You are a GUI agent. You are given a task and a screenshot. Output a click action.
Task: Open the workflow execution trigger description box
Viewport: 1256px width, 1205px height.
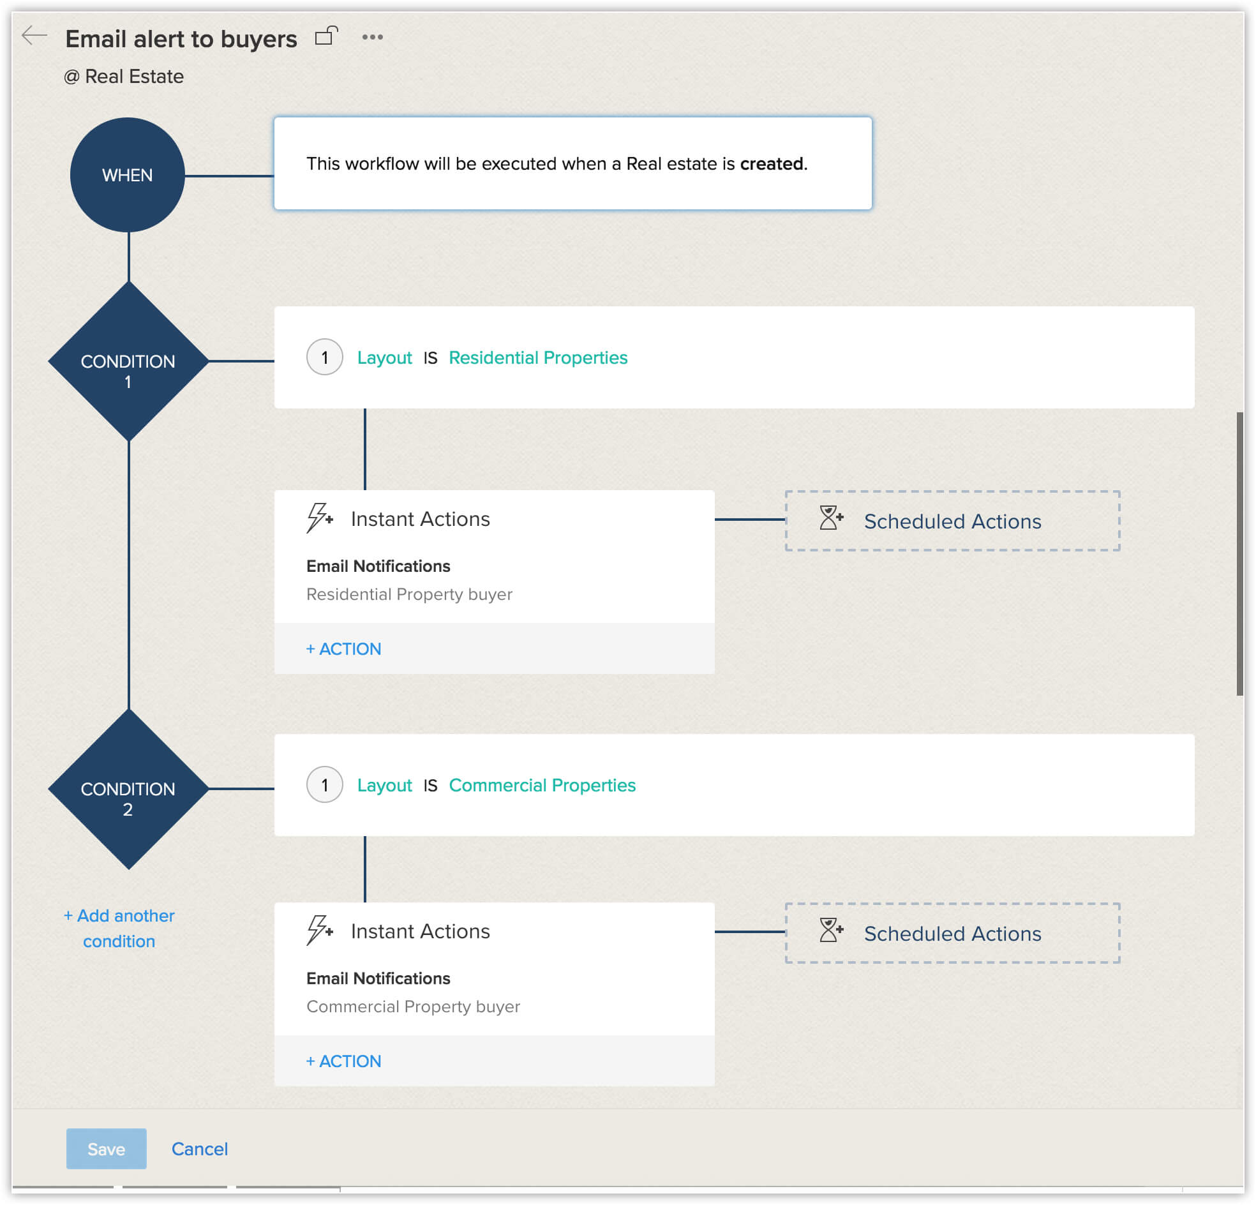pos(573,163)
